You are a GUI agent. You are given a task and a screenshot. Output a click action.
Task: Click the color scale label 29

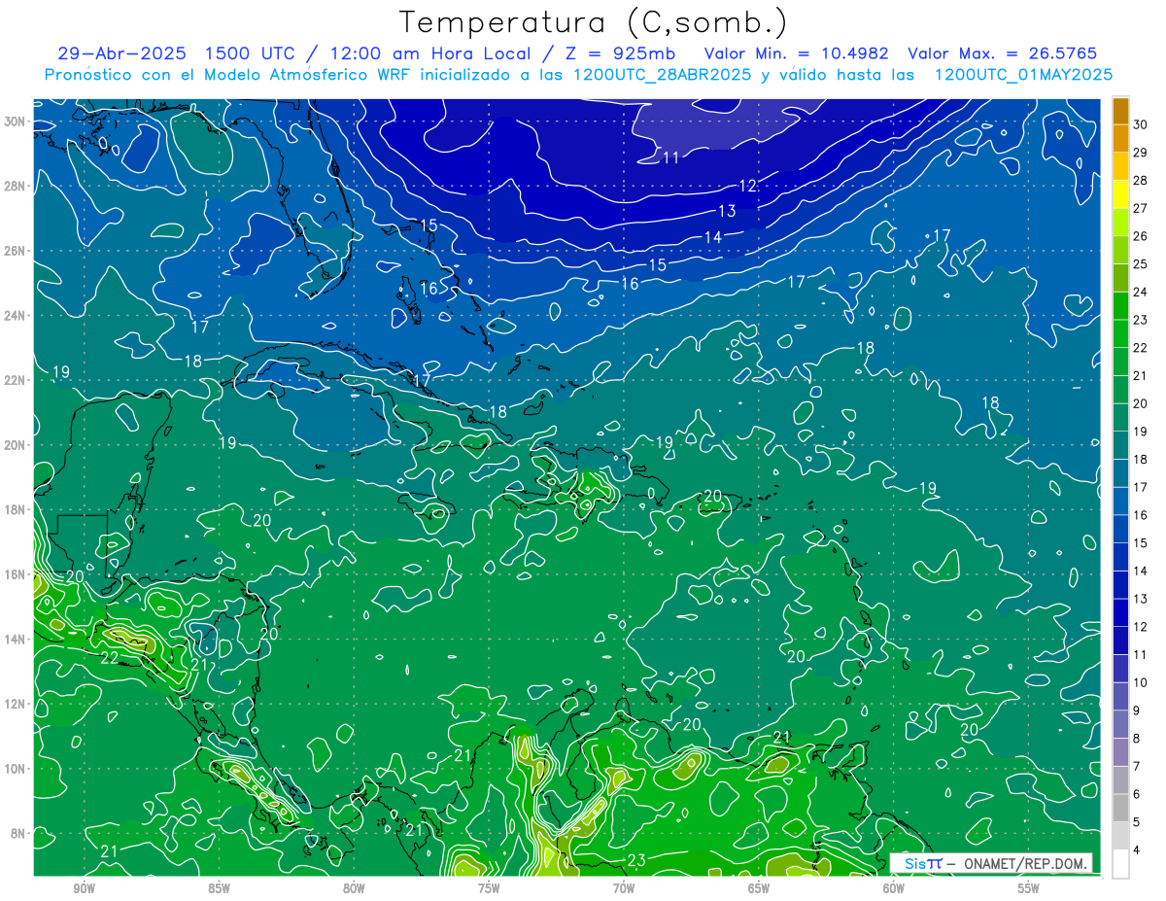[1141, 153]
